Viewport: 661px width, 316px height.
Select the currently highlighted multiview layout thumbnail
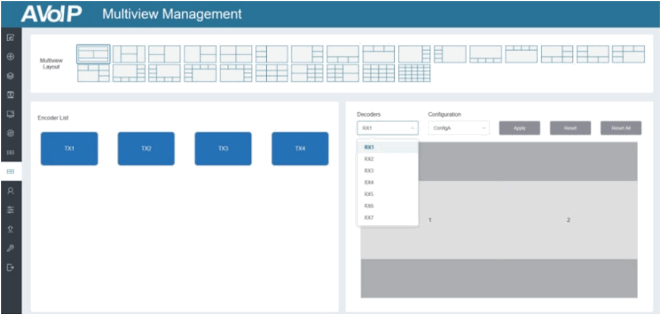[x=93, y=54]
